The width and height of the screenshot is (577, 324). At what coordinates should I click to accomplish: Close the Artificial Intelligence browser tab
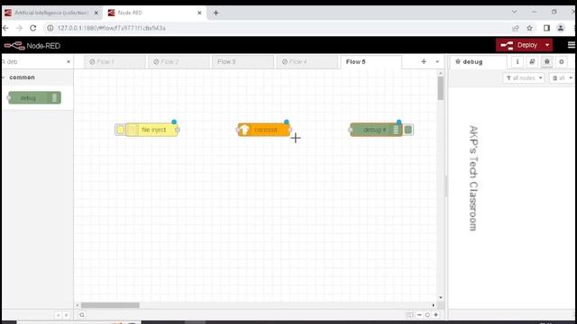tap(96, 13)
